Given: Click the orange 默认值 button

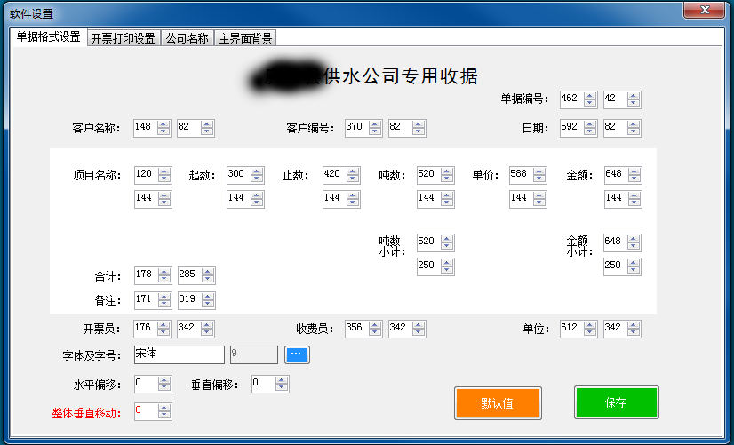Looking at the screenshot, I should click(498, 403).
